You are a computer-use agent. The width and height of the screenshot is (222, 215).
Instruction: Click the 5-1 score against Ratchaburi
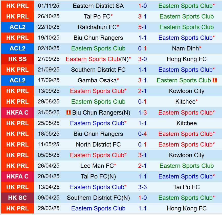pos(142,27)
